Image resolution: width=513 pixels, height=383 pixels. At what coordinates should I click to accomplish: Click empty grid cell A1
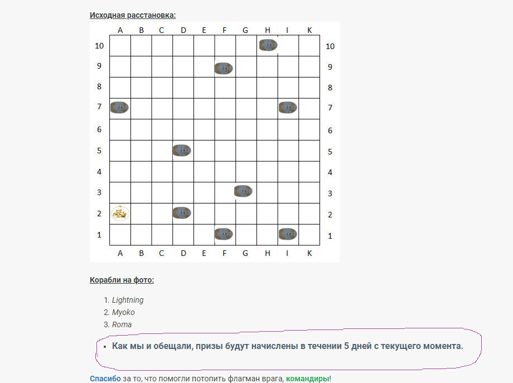(x=120, y=235)
